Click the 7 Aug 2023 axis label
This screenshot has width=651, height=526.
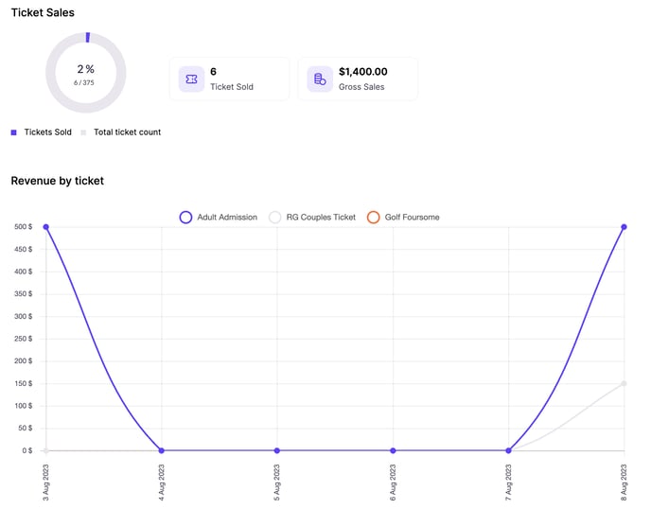[508, 482]
